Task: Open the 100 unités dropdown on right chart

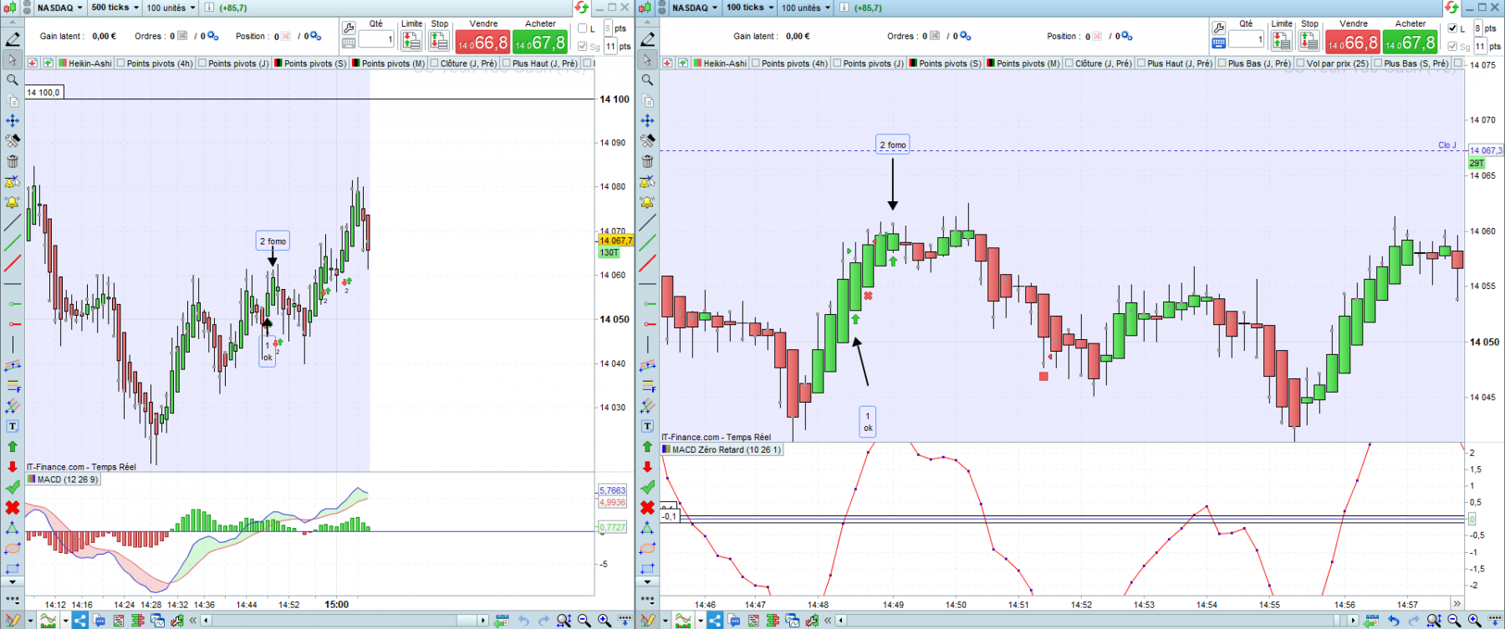Action: [806, 8]
